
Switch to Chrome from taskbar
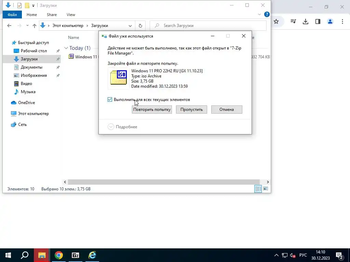tap(59, 255)
